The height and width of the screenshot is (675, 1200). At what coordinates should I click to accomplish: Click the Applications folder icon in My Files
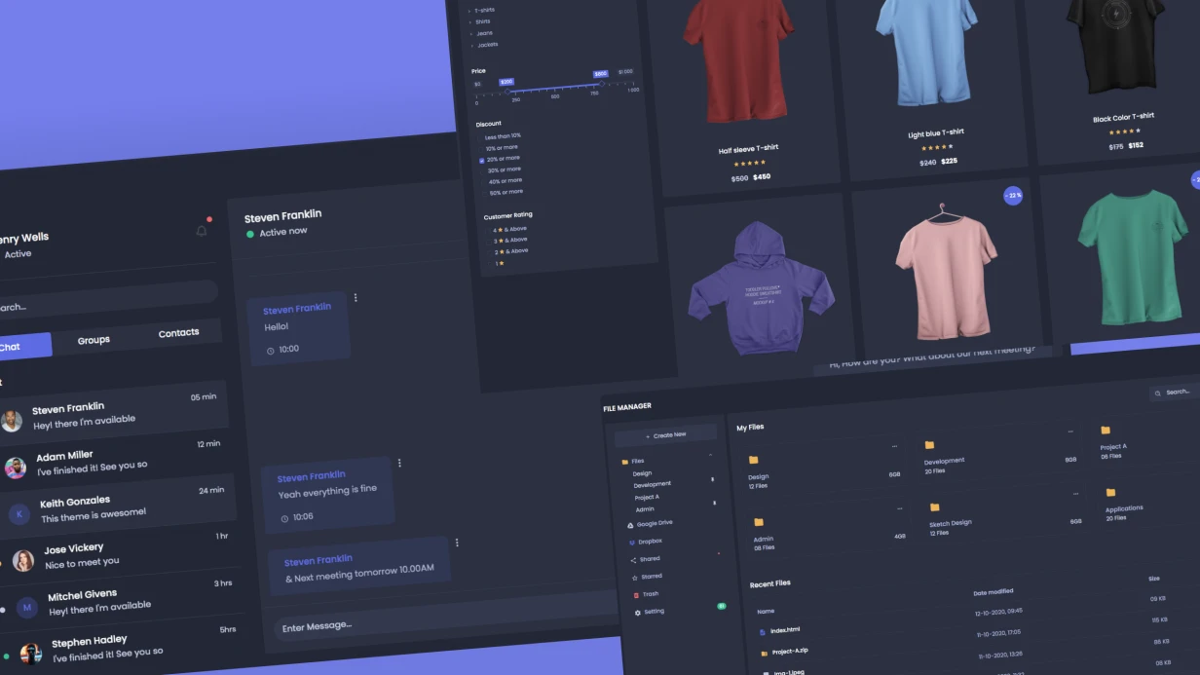1110,493
